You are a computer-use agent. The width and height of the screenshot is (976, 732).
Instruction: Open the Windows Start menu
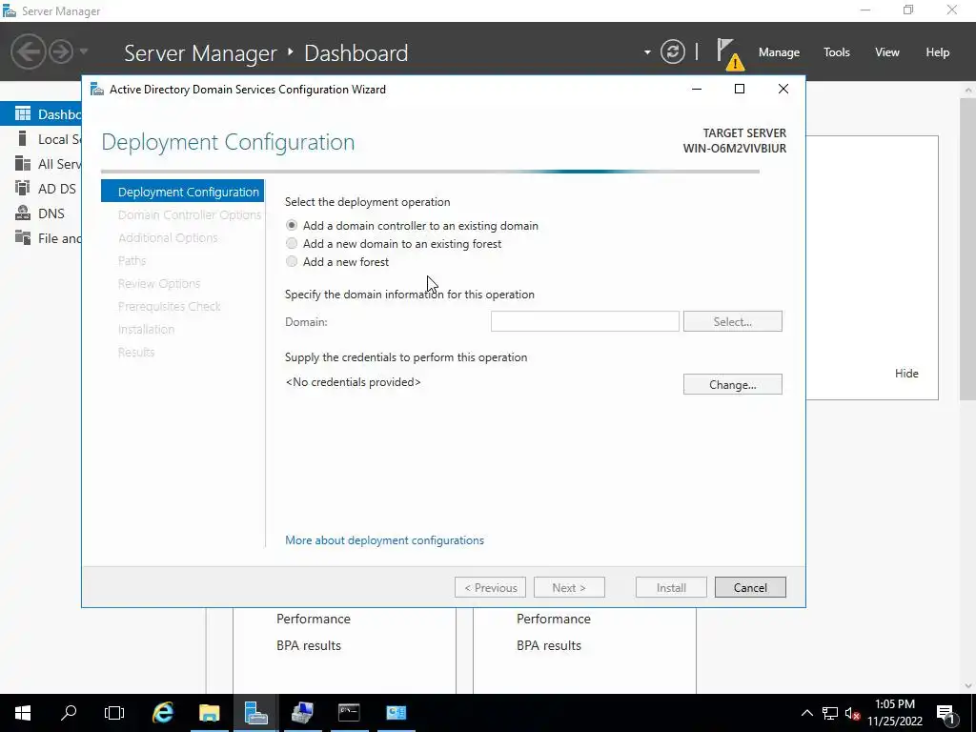coord(23,713)
